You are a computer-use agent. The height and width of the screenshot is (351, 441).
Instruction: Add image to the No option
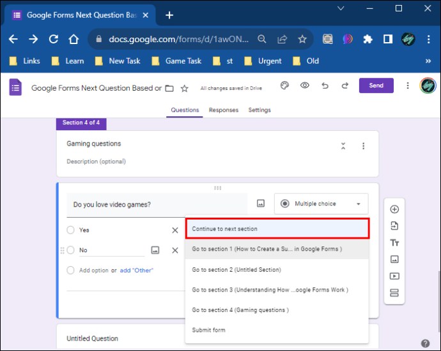[x=155, y=250]
